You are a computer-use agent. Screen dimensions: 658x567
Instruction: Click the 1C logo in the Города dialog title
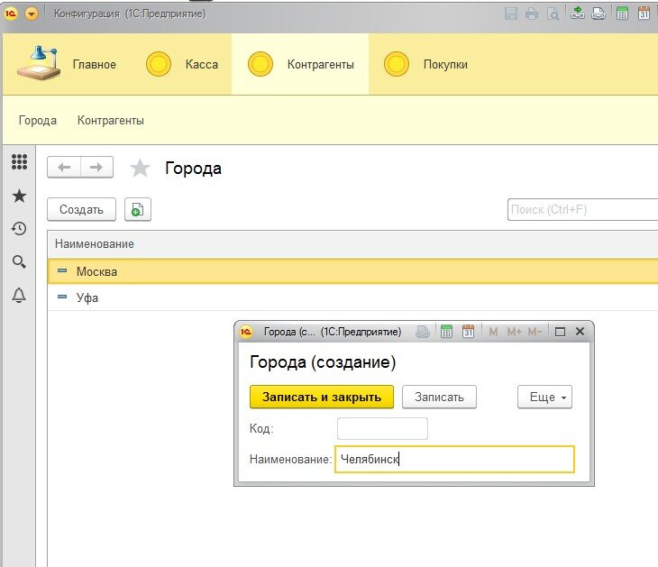tap(246, 332)
